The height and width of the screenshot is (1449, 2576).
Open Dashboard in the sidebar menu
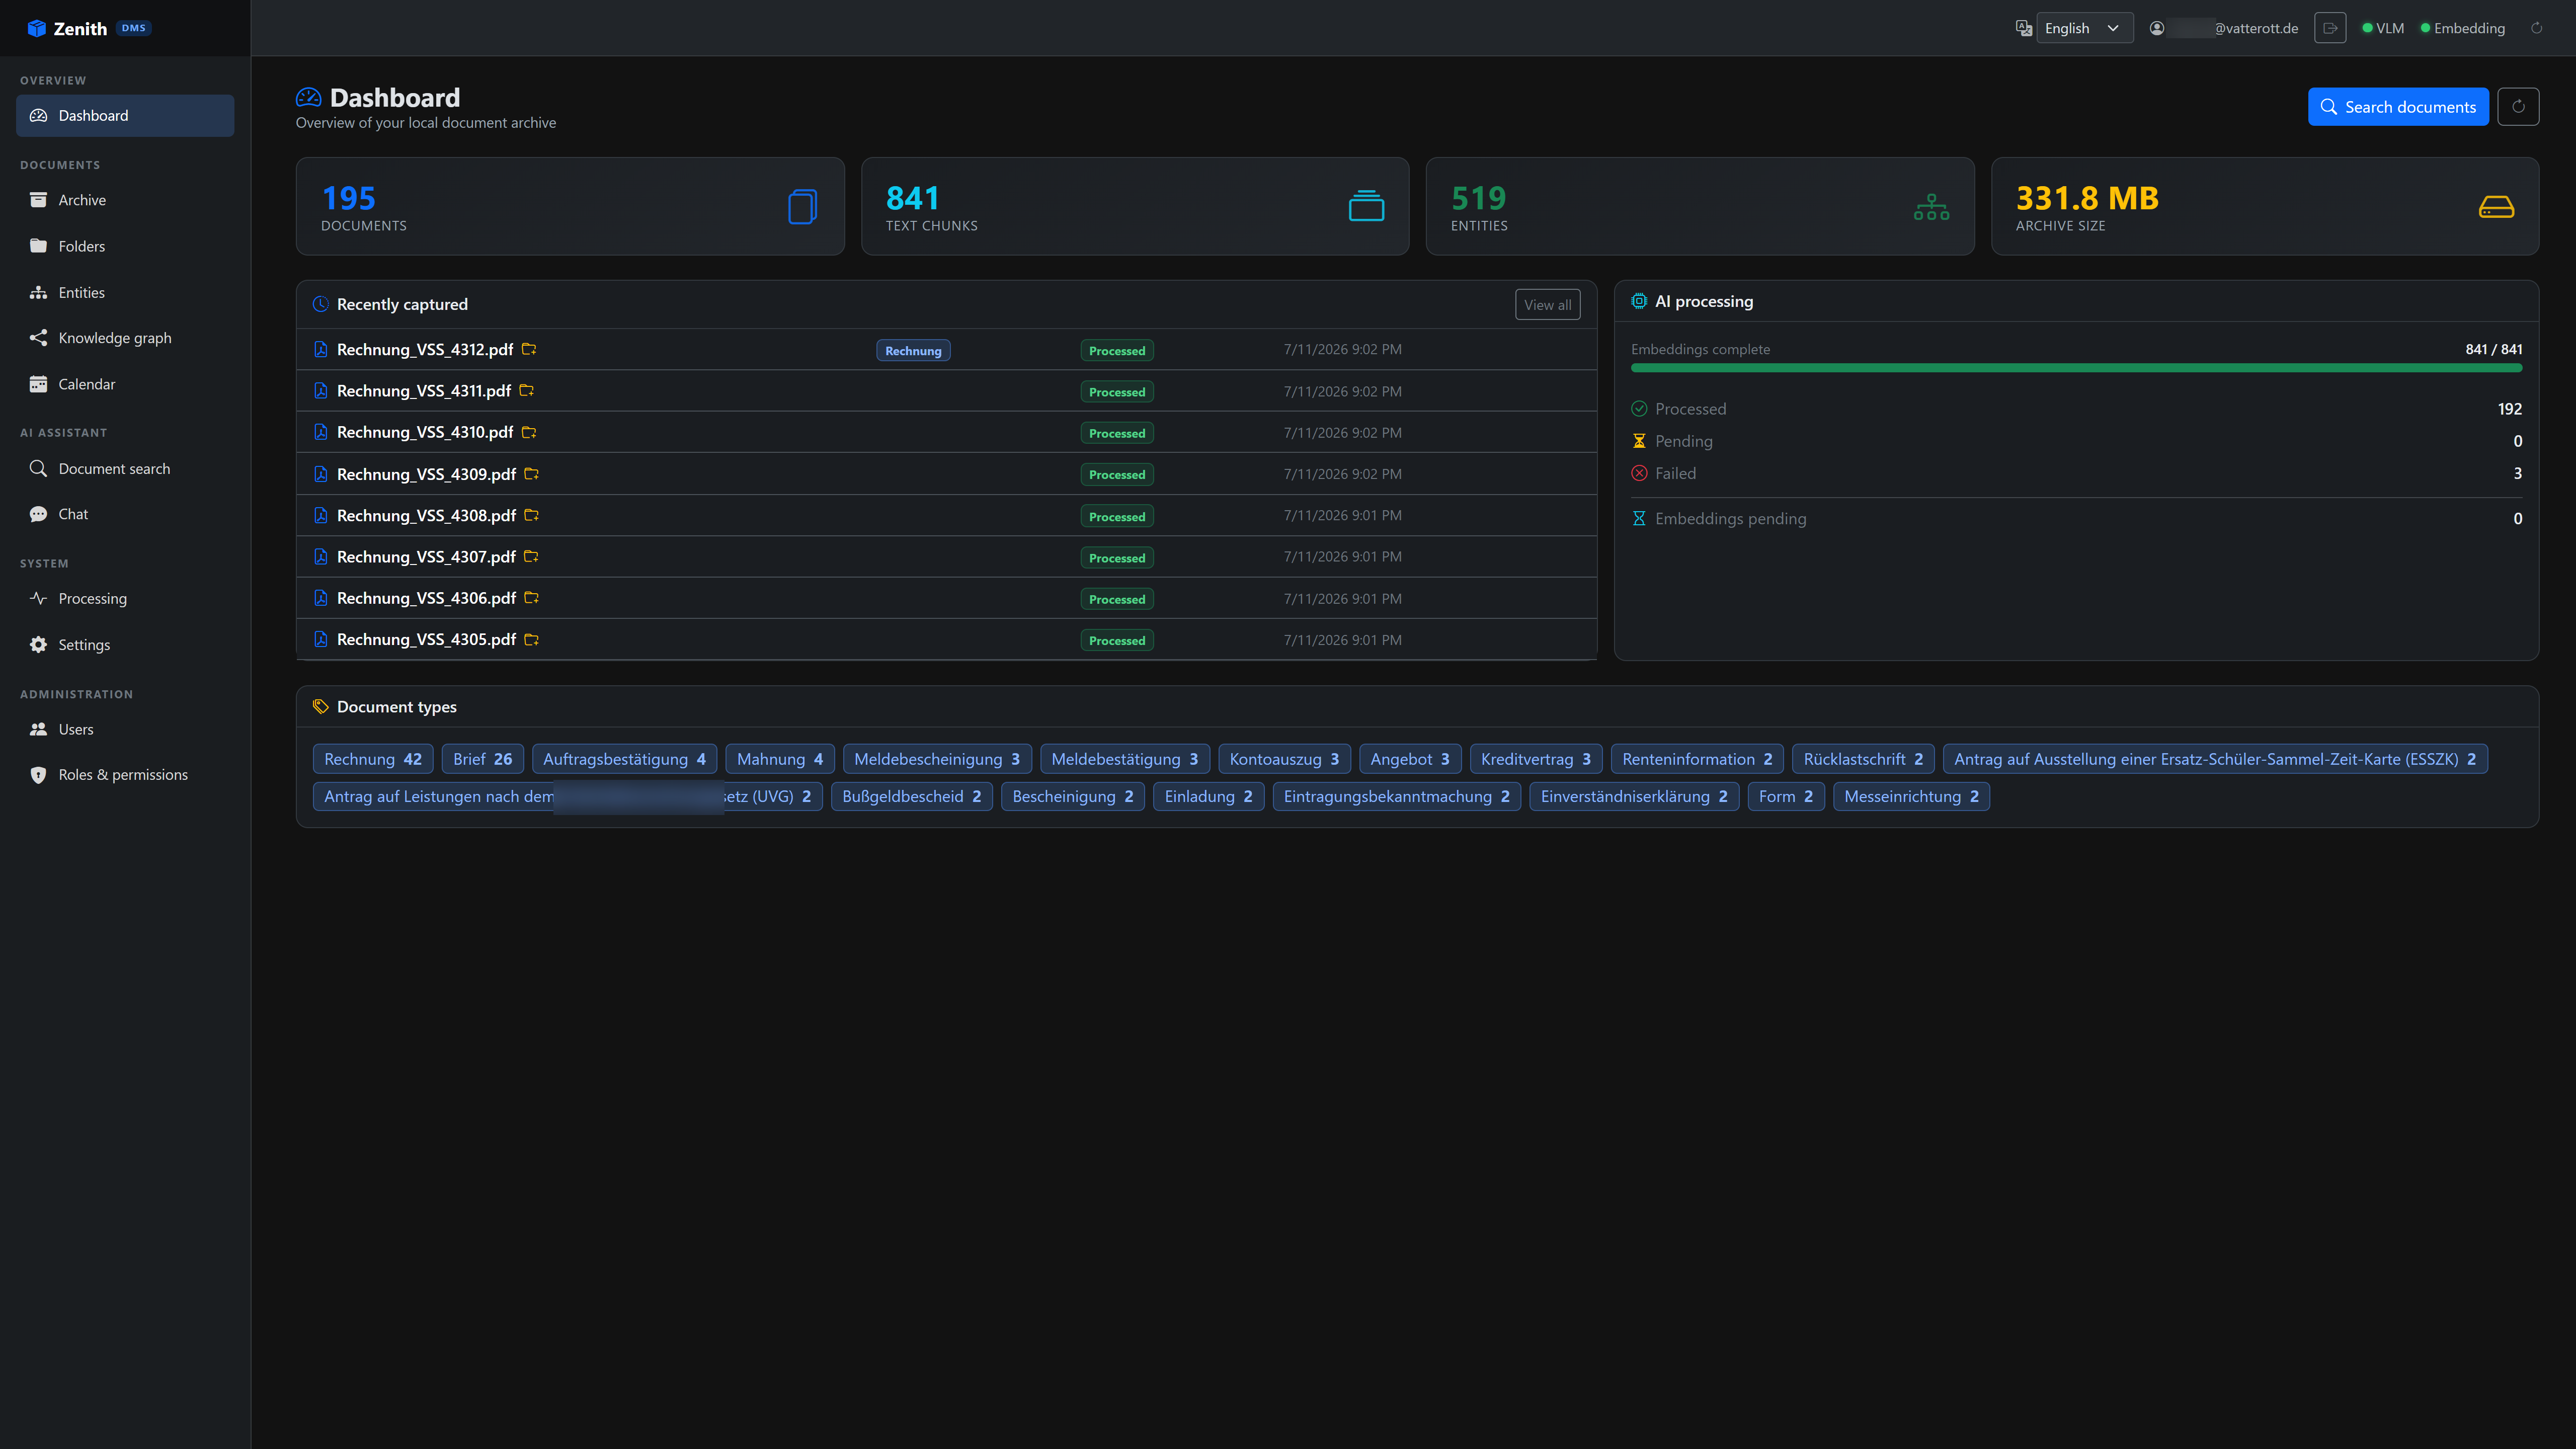[125, 115]
